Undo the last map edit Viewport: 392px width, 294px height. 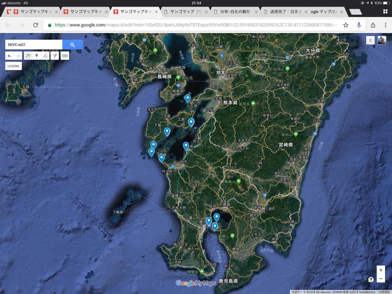click(9, 56)
